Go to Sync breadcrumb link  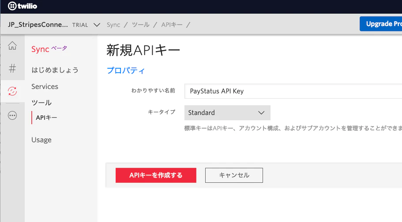113,25
